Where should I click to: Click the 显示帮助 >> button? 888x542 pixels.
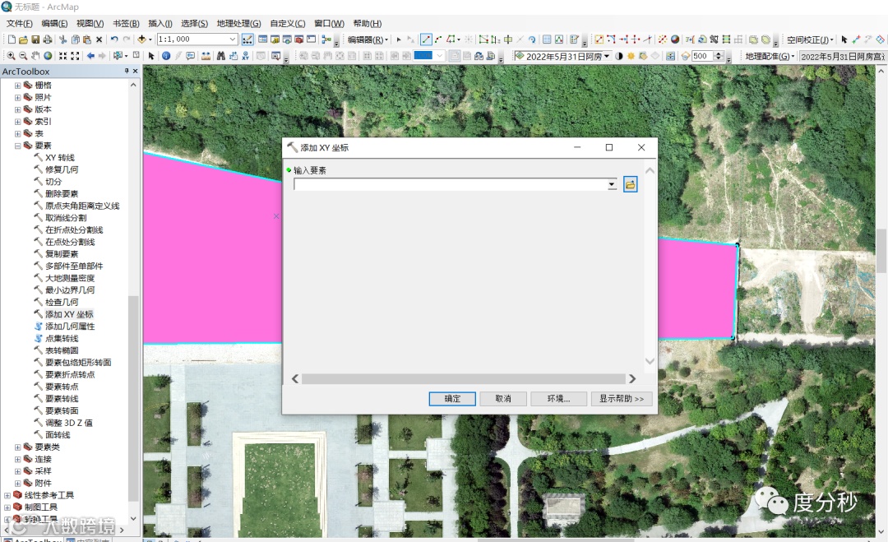(x=622, y=399)
